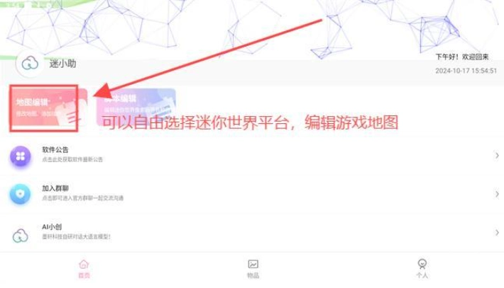This screenshot has height=288, width=504.
Task: Expand the 软件公告 row chevron
Action: [497, 156]
